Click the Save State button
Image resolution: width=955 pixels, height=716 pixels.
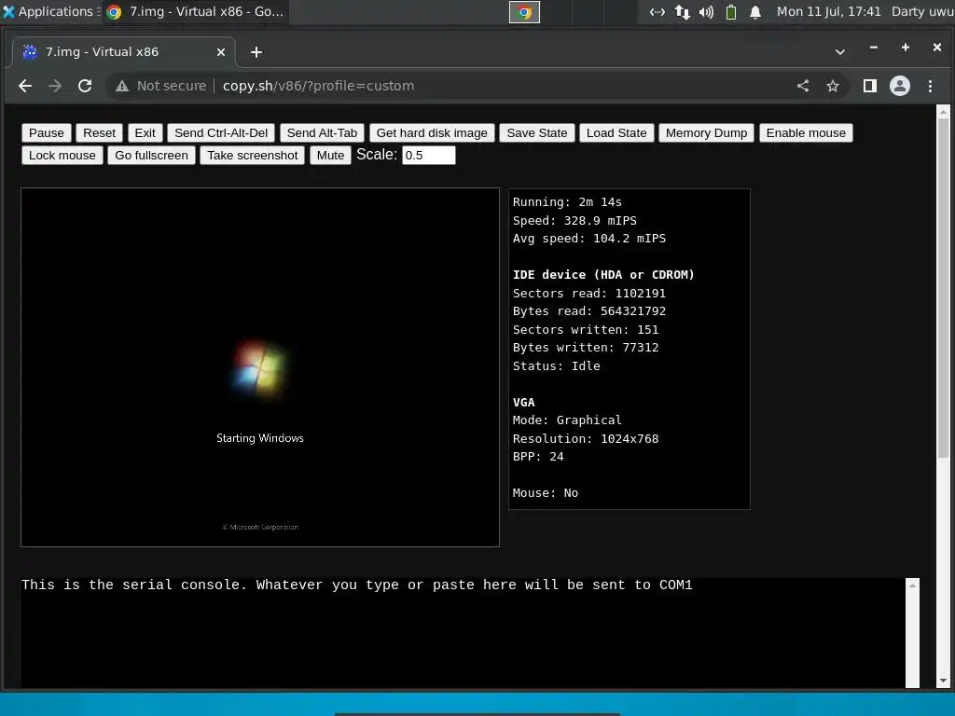[537, 132]
